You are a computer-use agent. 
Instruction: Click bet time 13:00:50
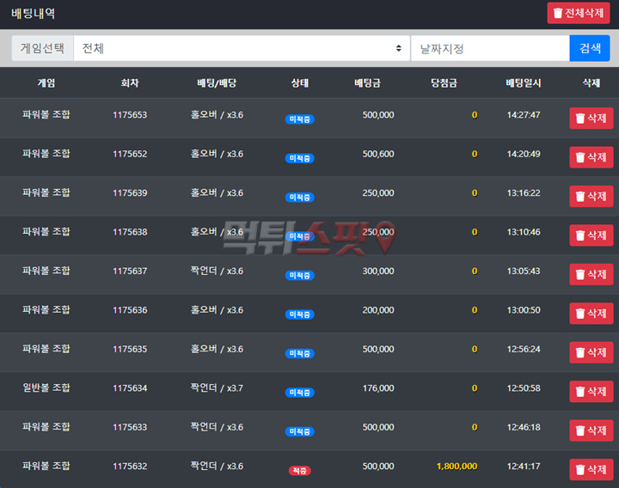[x=524, y=310]
